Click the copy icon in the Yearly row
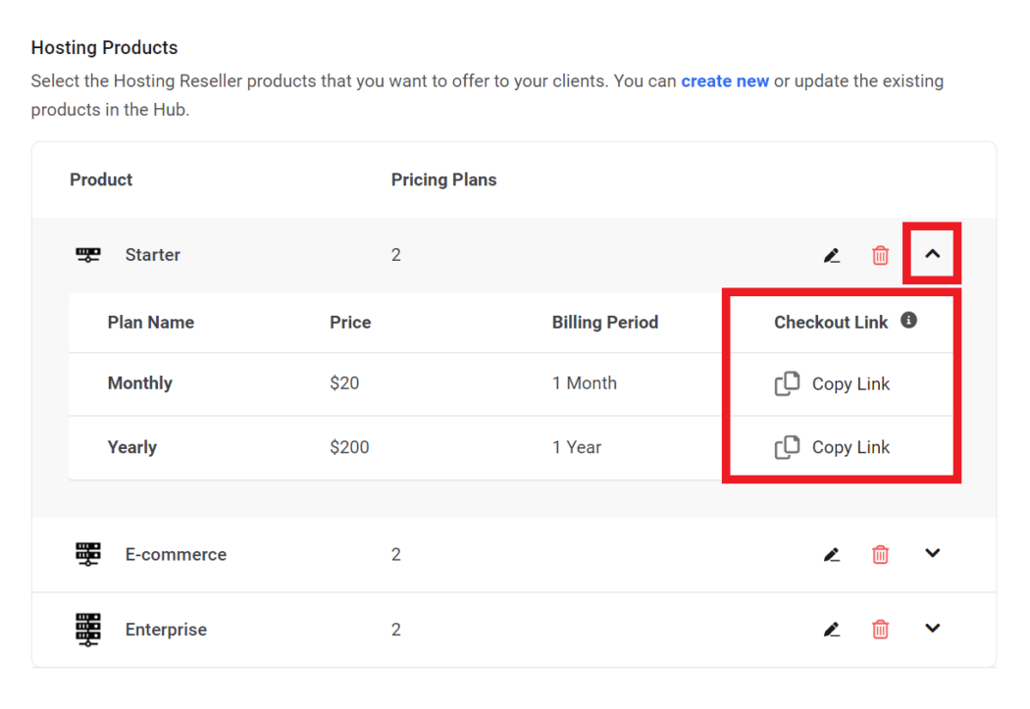Screen dimensions: 1030x709 point(787,448)
